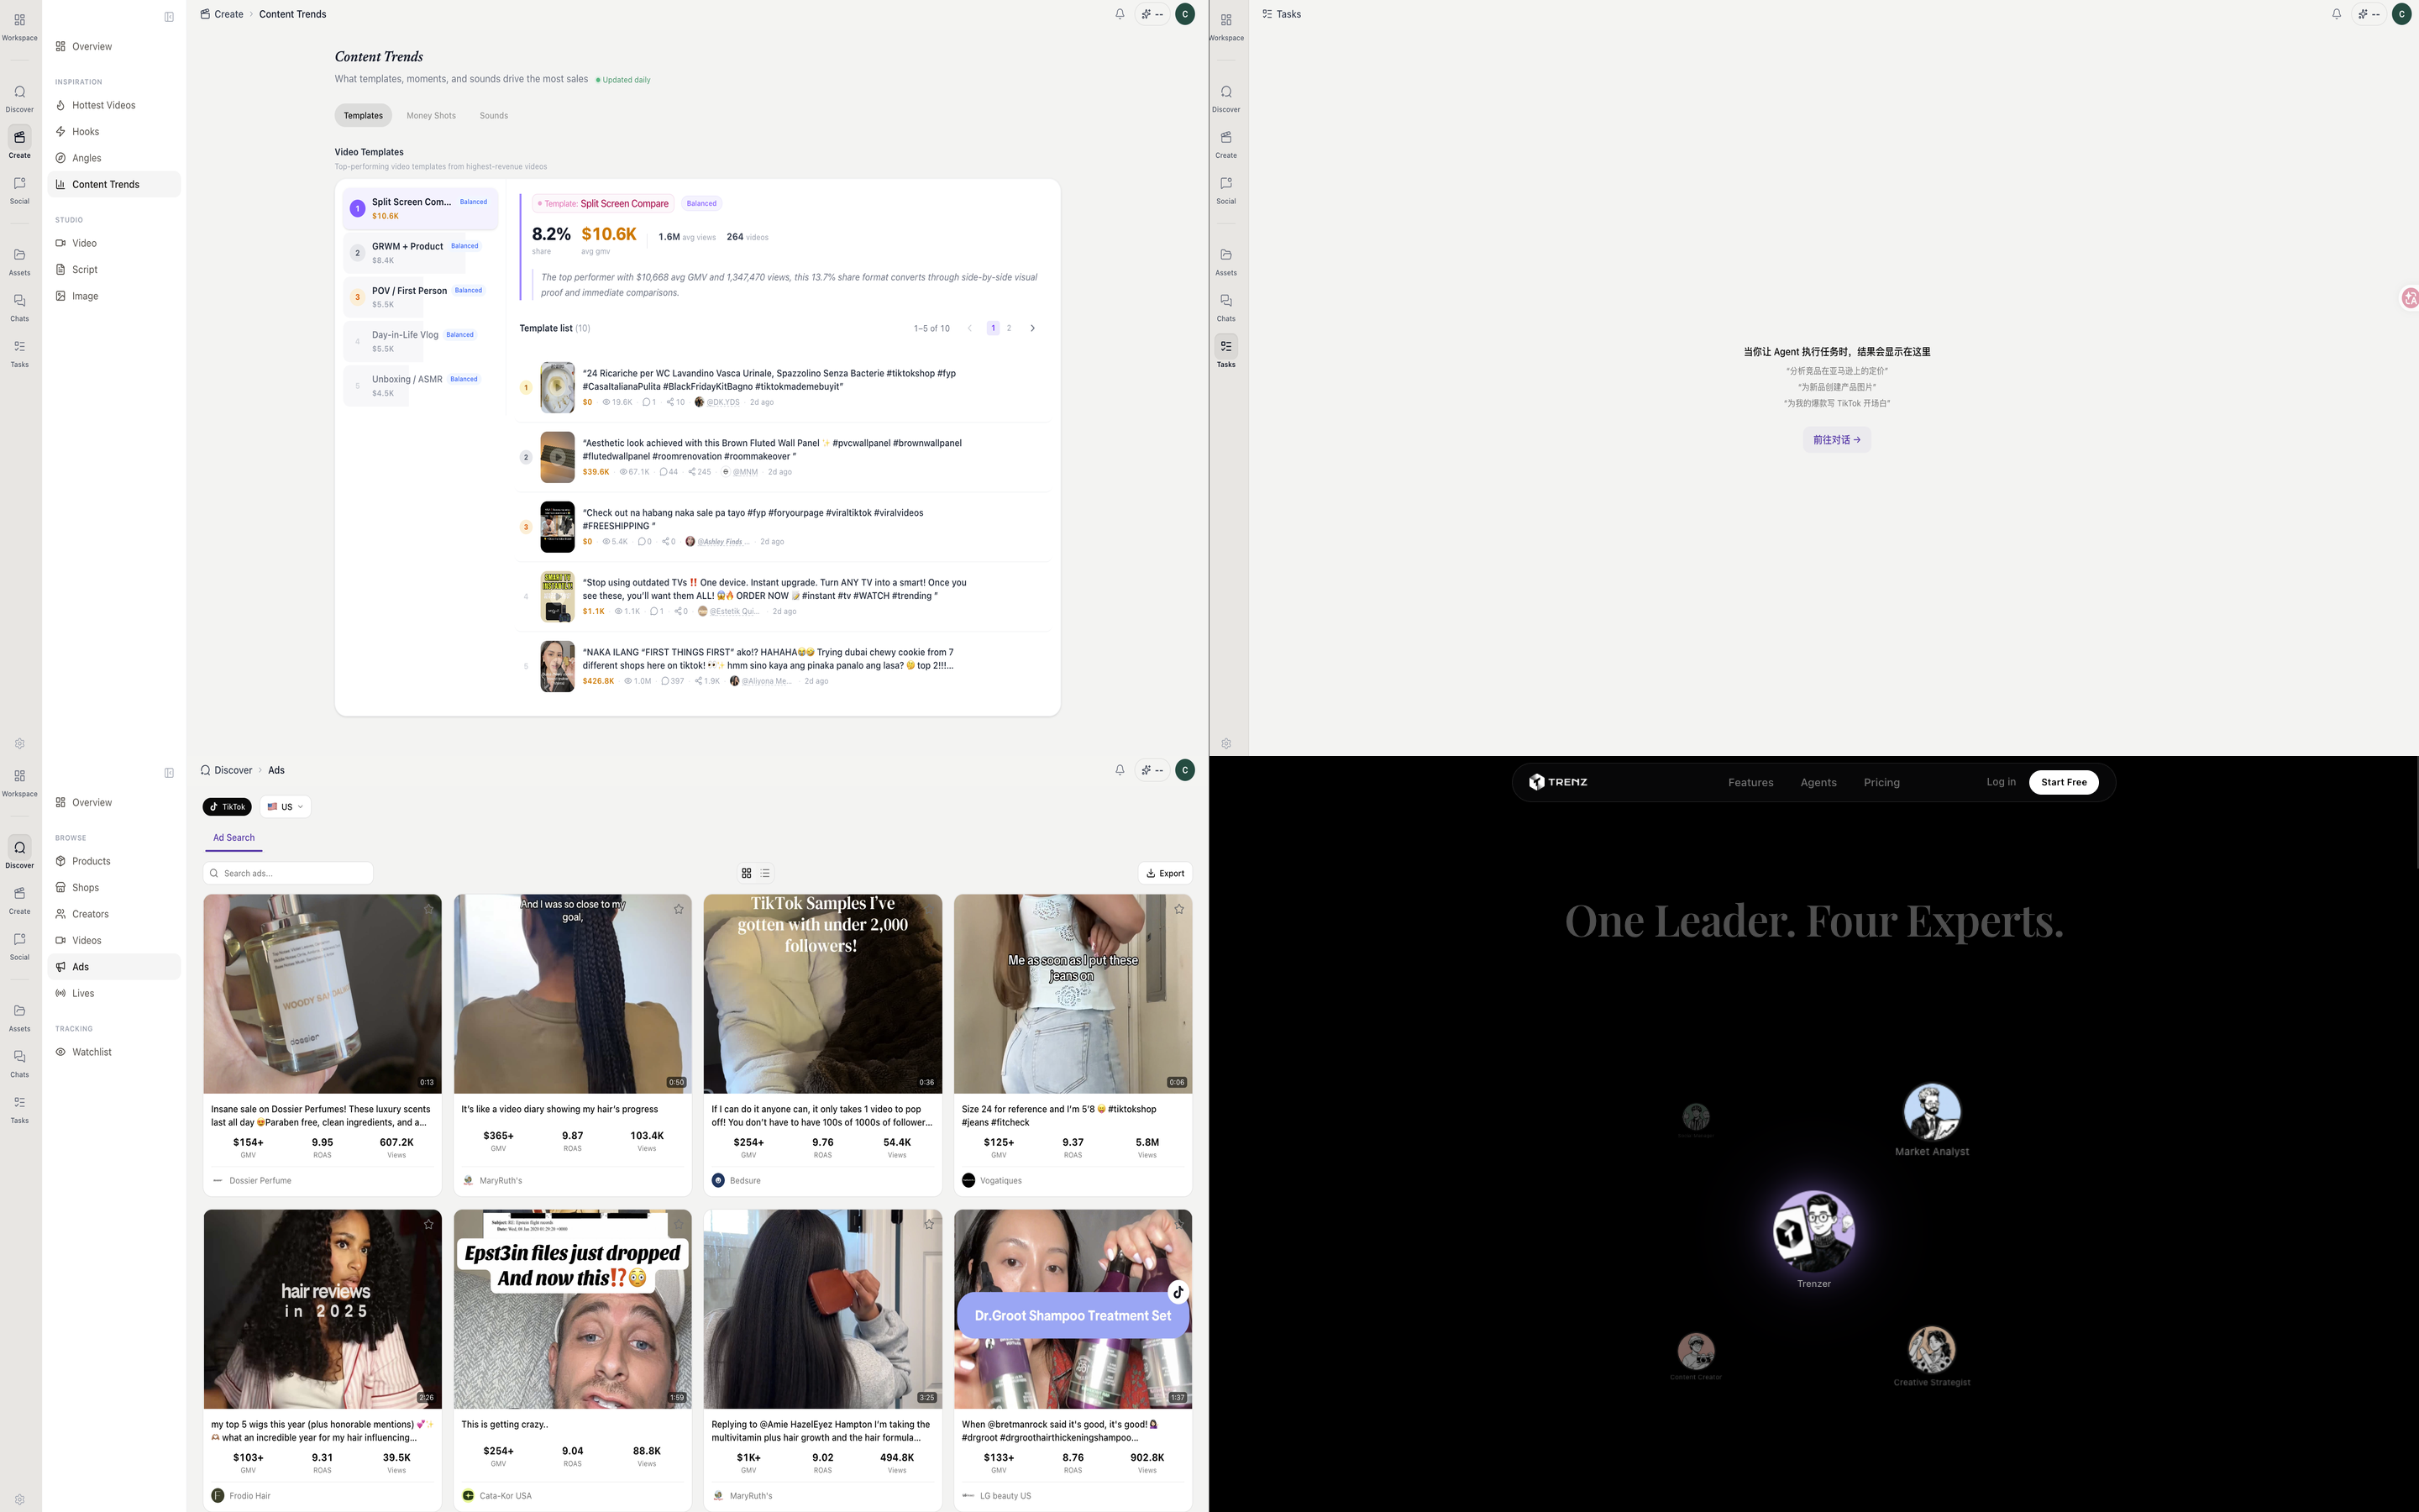The image size is (2419, 1512).
Task: Click the Start Free button
Action: (2063, 782)
